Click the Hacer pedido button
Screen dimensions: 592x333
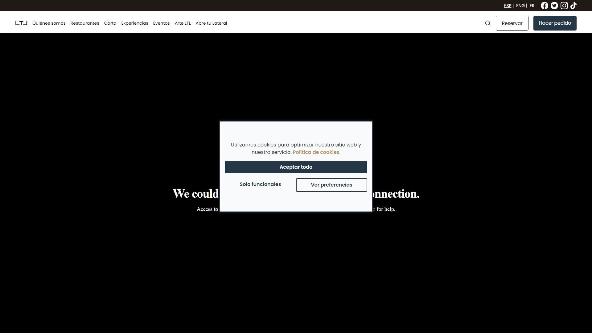point(555,23)
